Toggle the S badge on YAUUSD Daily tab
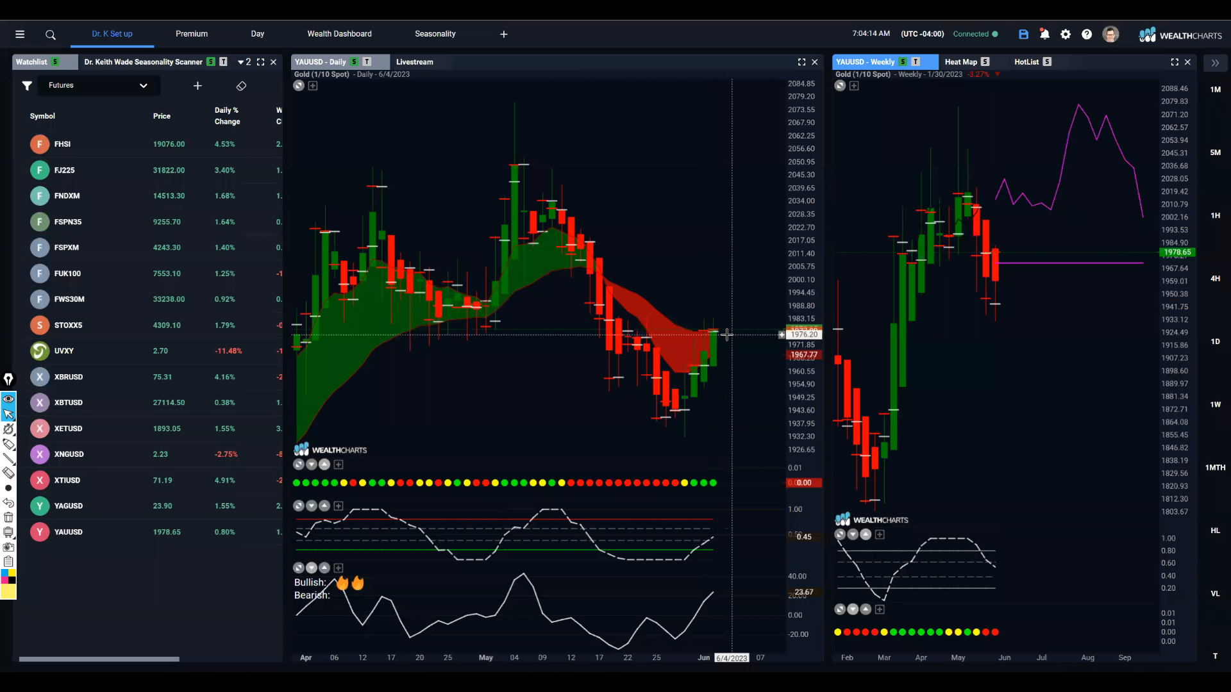The width and height of the screenshot is (1231, 692). pyautogui.click(x=354, y=62)
